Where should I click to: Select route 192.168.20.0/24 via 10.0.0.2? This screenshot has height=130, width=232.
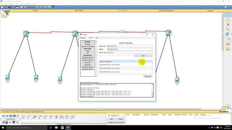click(x=126, y=65)
